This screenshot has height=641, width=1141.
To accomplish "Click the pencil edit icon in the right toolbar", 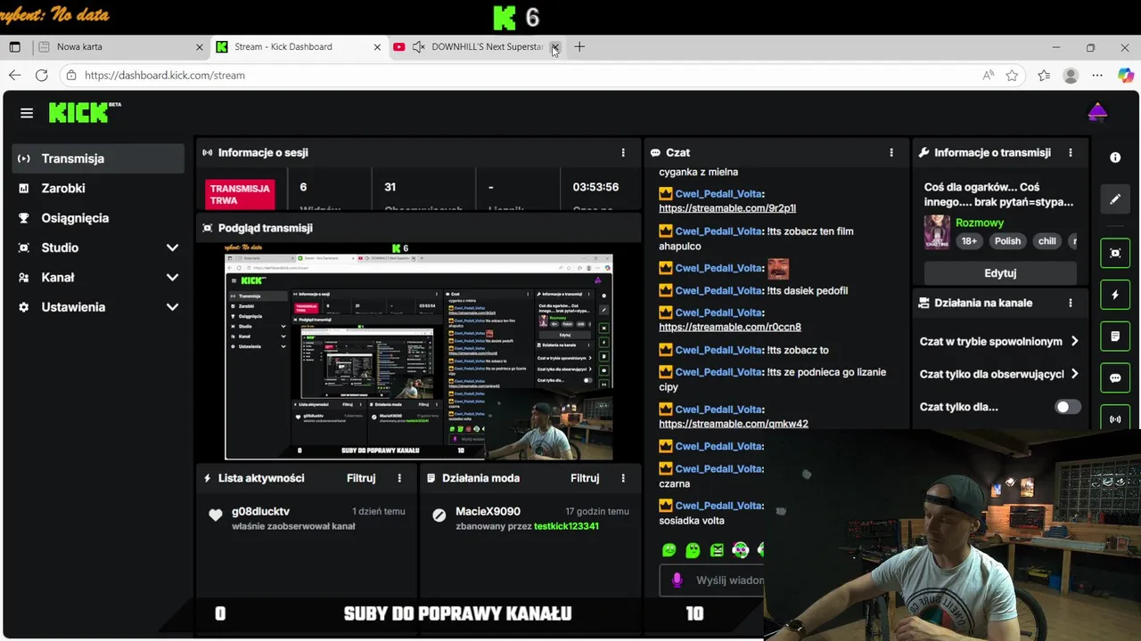I will [1115, 199].
